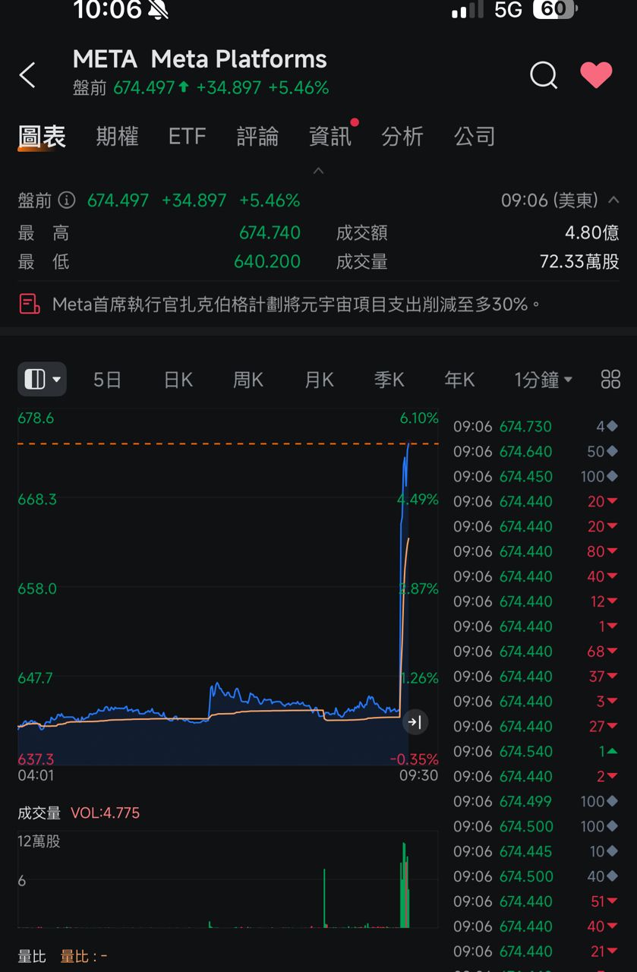Open the chart layout dropdown
Viewport: 637px width, 972px height.
43,380
